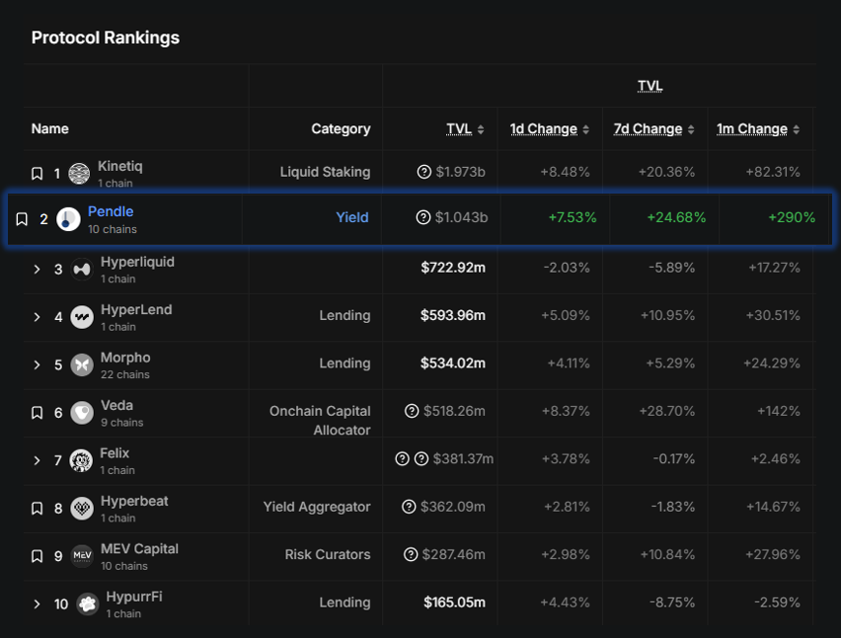Image resolution: width=841 pixels, height=638 pixels.
Task: Click Morpho's TVL value $534.02m
Action: (453, 363)
